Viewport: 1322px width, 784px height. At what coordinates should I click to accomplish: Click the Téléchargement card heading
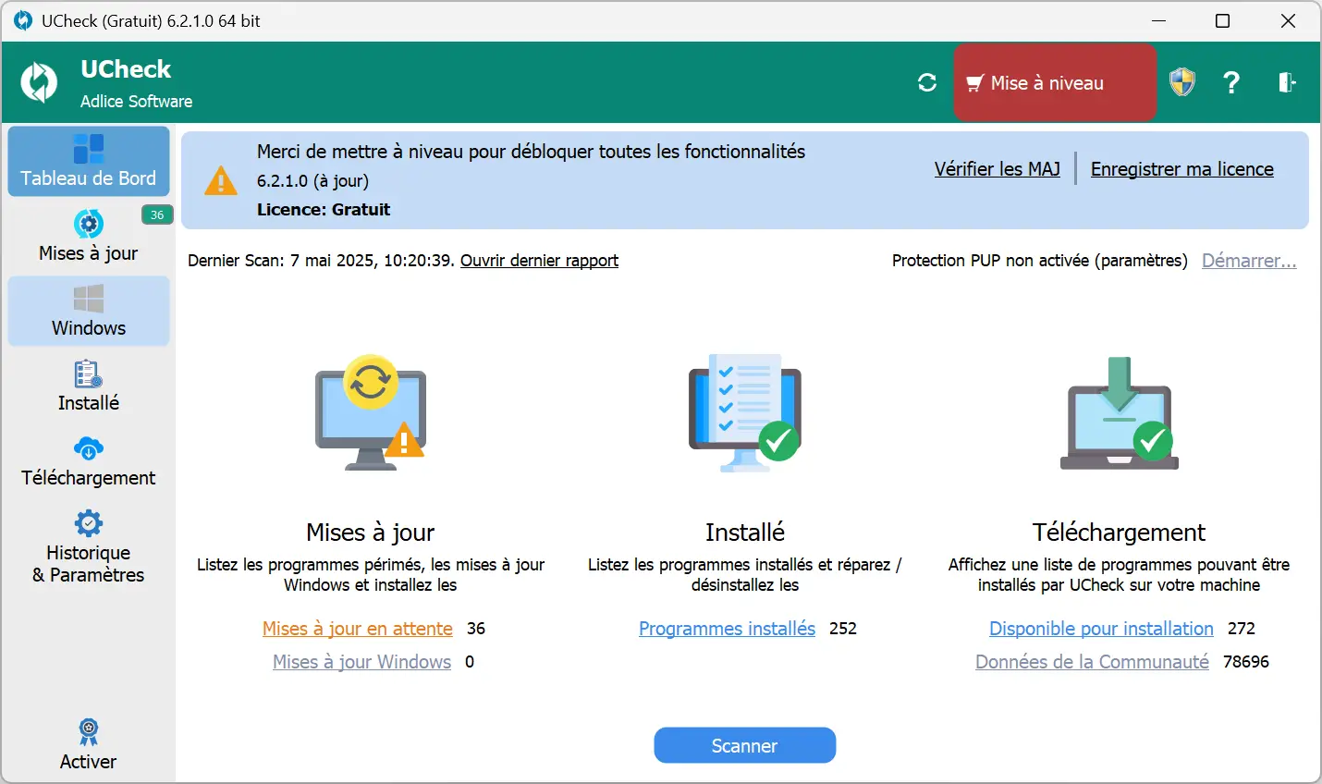click(x=1120, y=533)
